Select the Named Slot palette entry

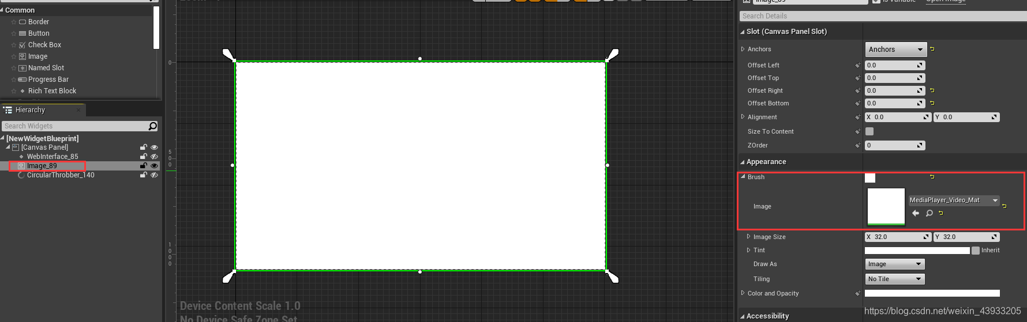coord(46,68)
